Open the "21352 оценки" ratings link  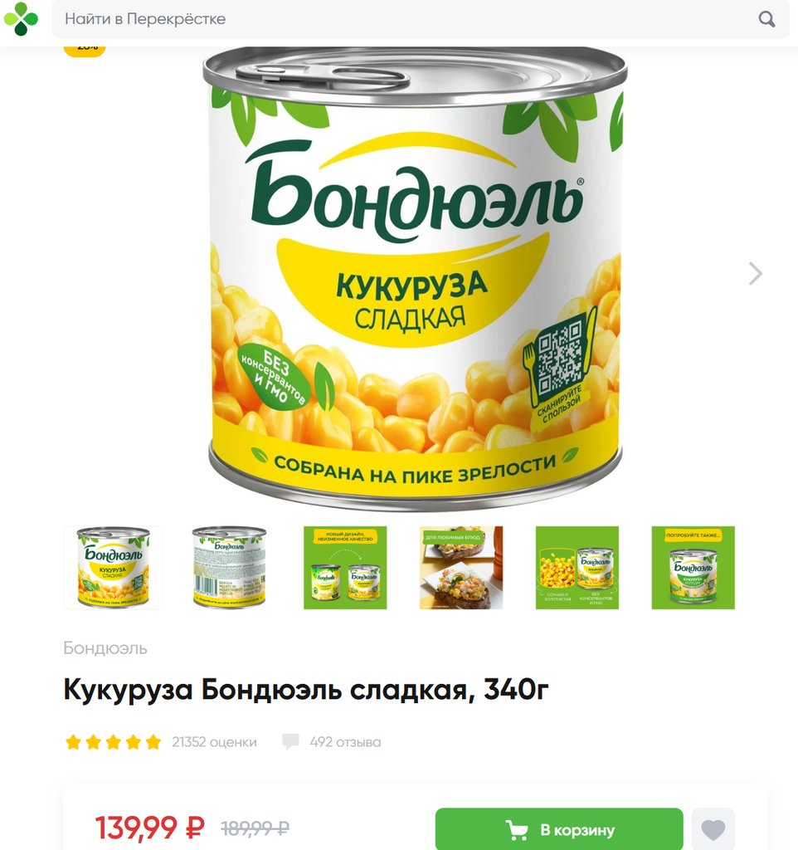(214, 741)
